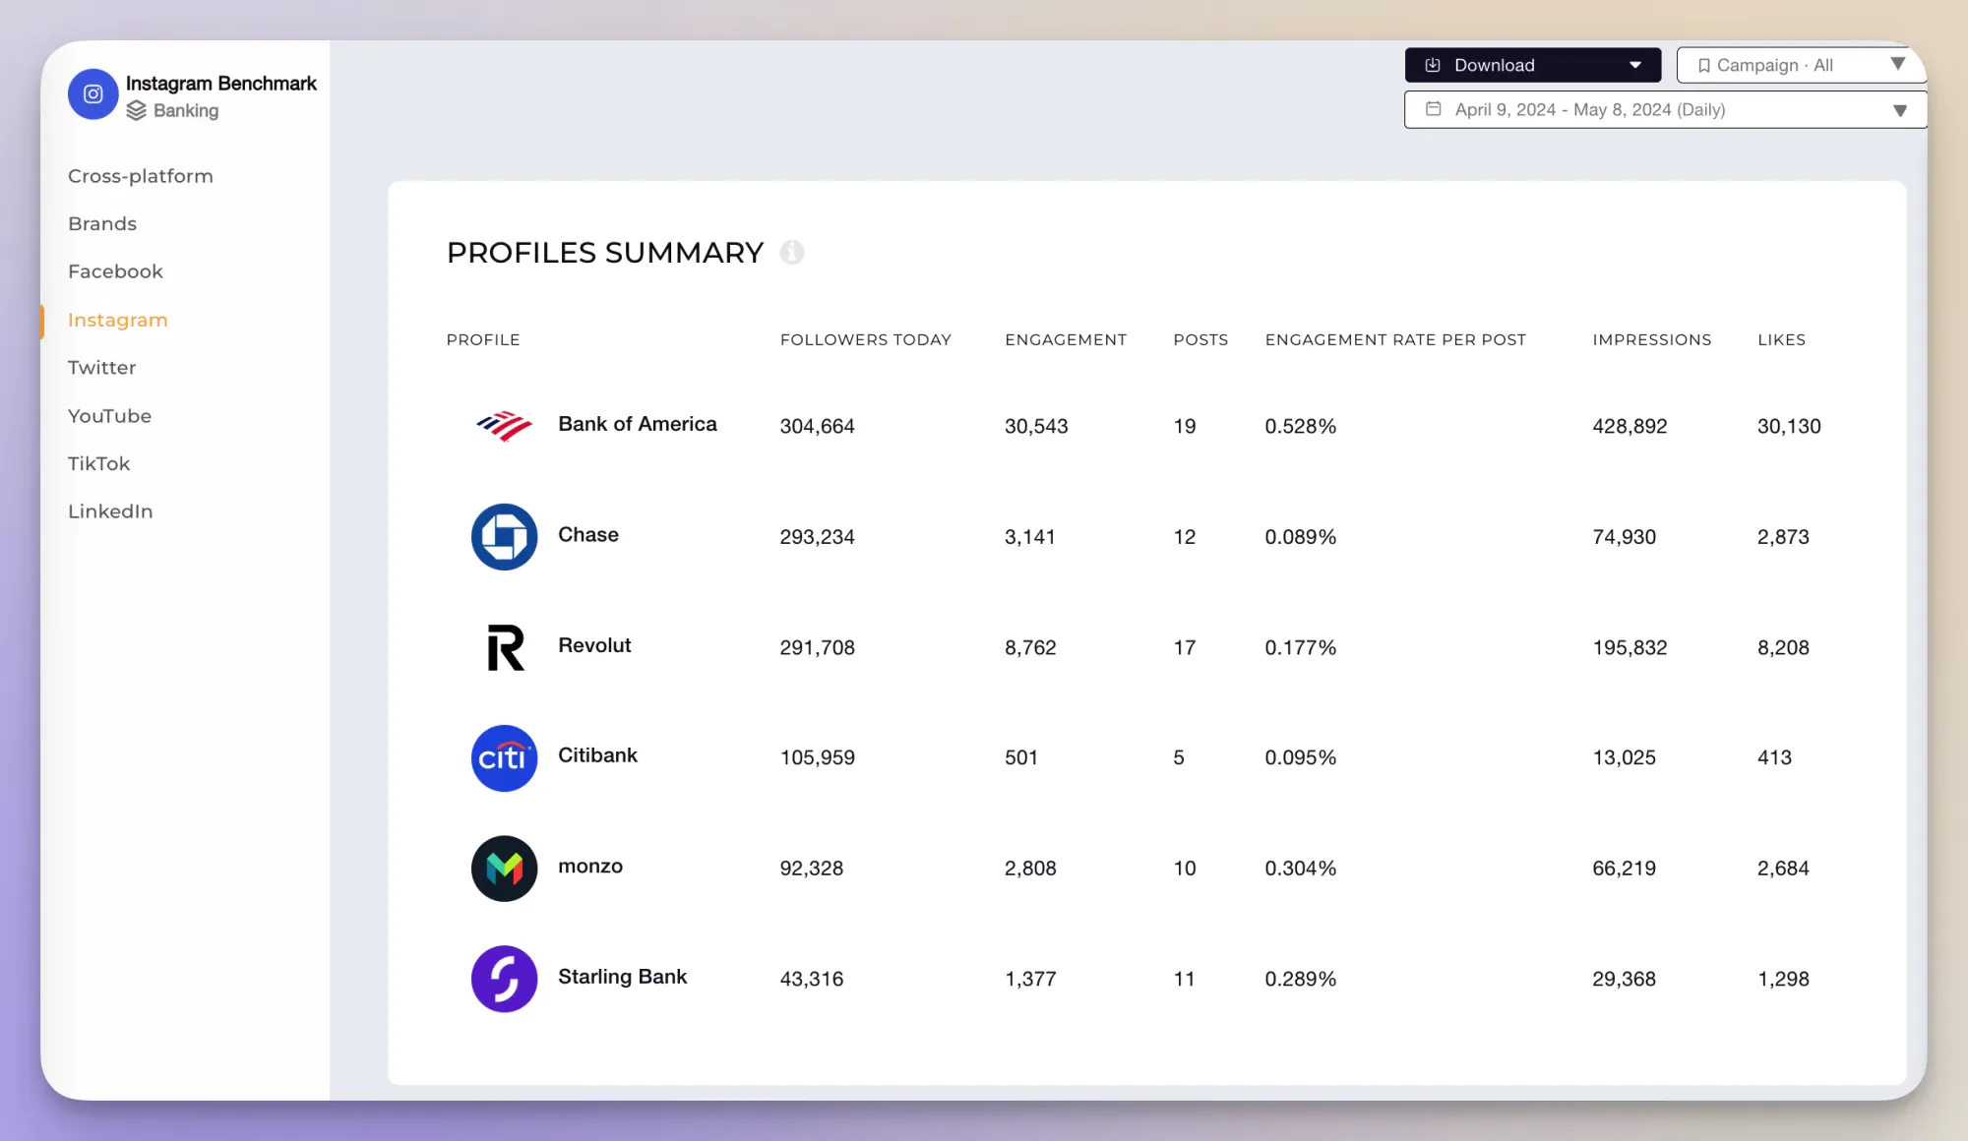1968x1141 pixels.
Task: Open the Brands section
Action: pos(102,223)
